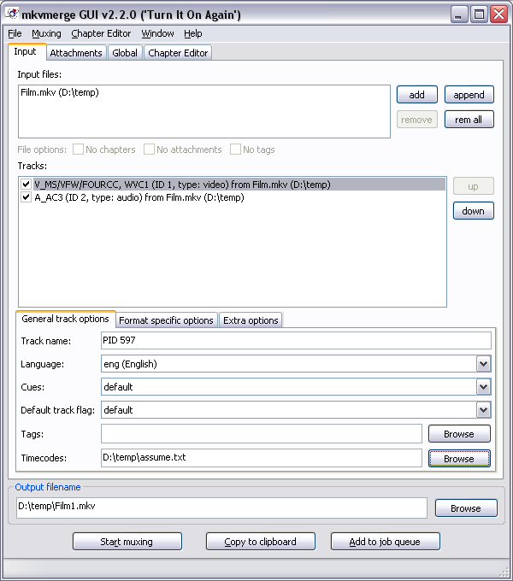The width and height of the screenshot is (513, 581).
Task: Switch to the Attachments tab
Action: [x=76, y=53]
